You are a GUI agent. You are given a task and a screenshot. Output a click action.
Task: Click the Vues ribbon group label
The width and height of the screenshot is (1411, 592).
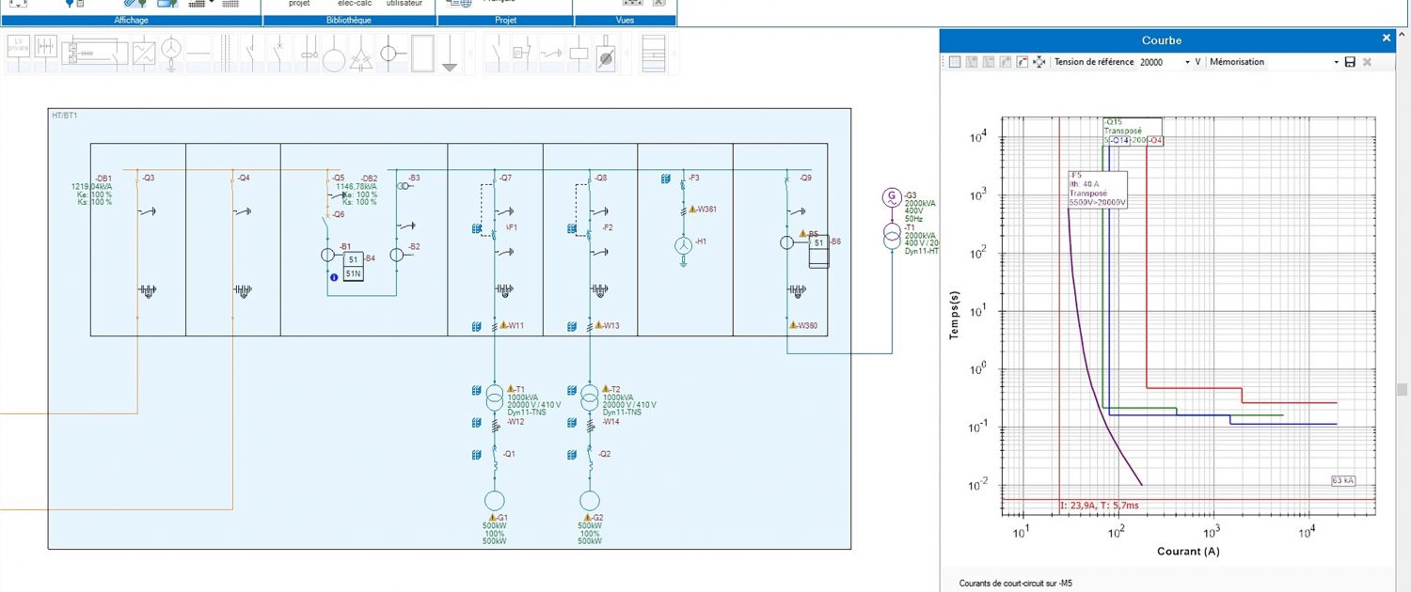pos(625,20)
